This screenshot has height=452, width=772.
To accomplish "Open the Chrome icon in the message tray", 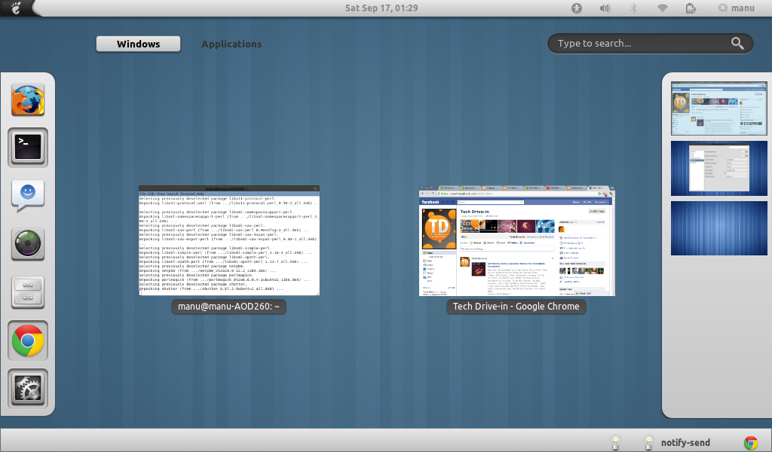I will (x=751, y=442).
